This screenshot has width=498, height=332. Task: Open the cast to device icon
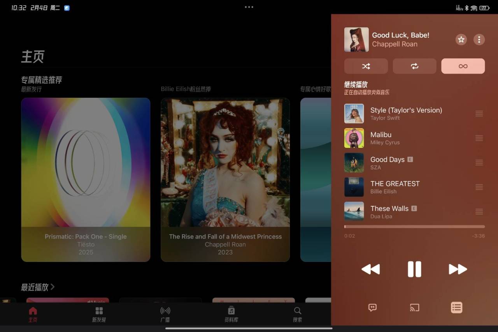click(414, 307)
